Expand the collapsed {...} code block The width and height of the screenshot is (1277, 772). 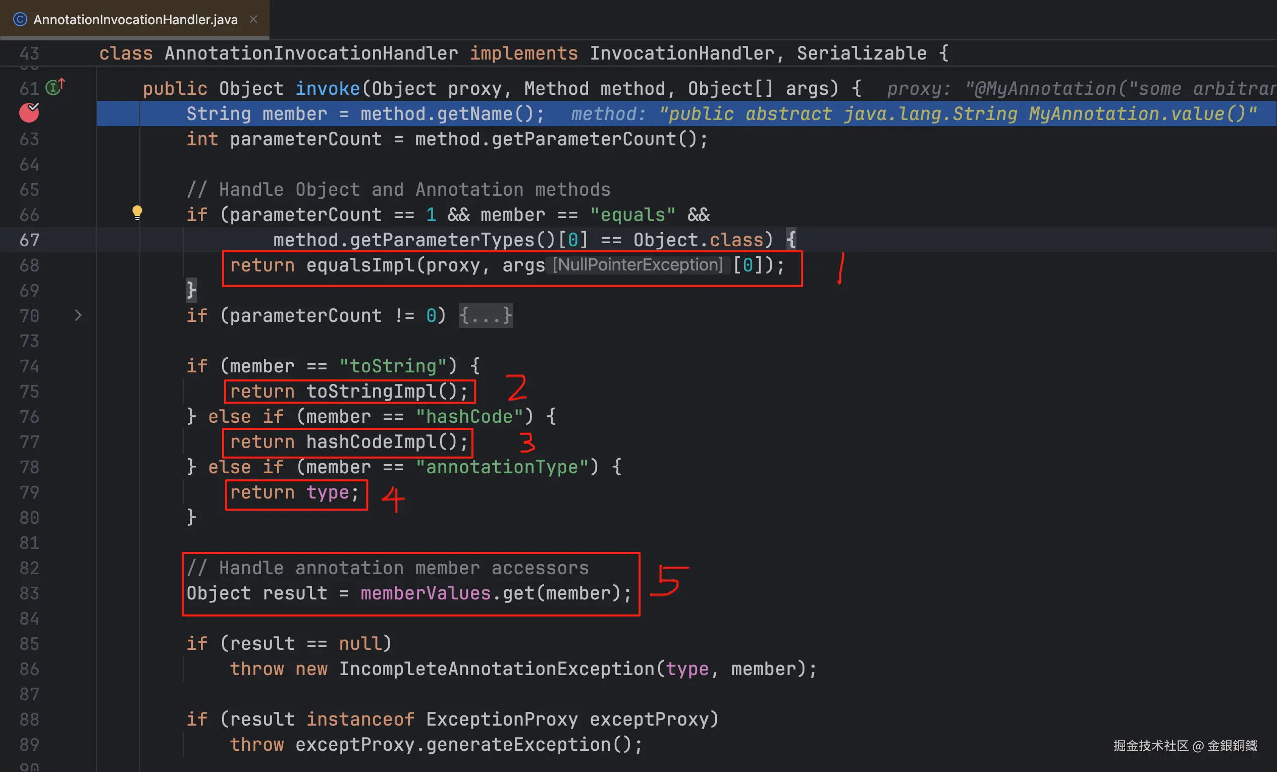(486, 315)
